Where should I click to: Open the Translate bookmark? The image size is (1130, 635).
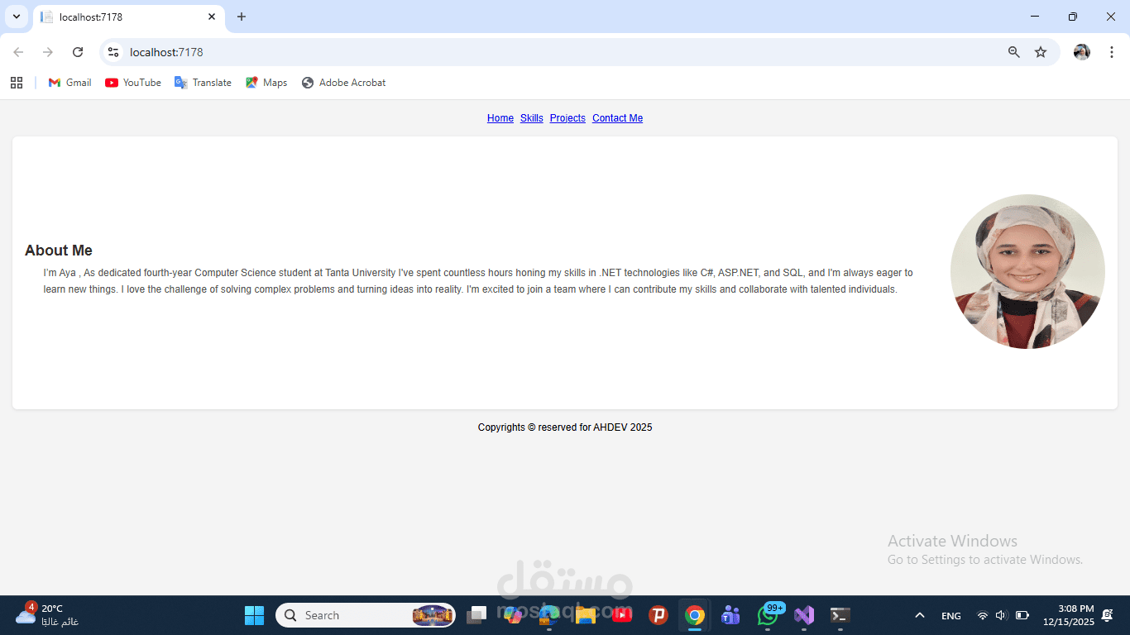point(203,83)
